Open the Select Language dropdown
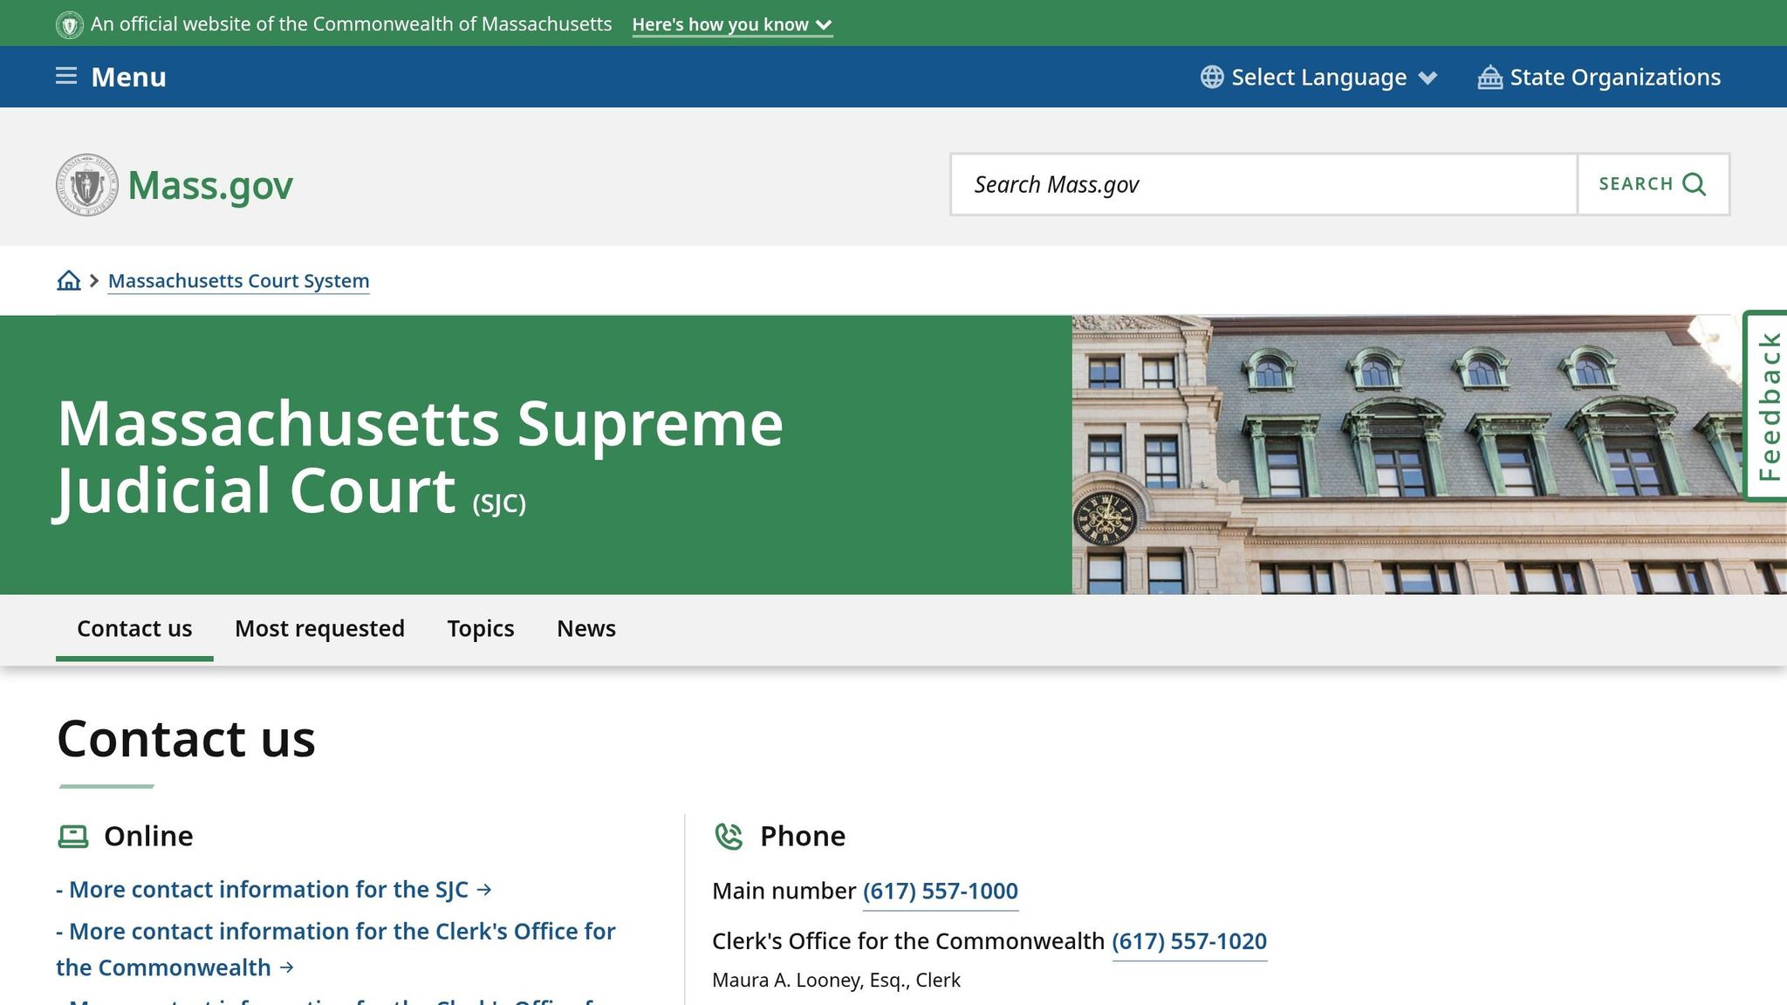 pyautogui.click(x=1320, y=77)
